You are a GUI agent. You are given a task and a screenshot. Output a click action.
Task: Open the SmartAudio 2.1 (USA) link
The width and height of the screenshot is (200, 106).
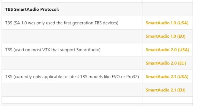(x=167, y=77)
